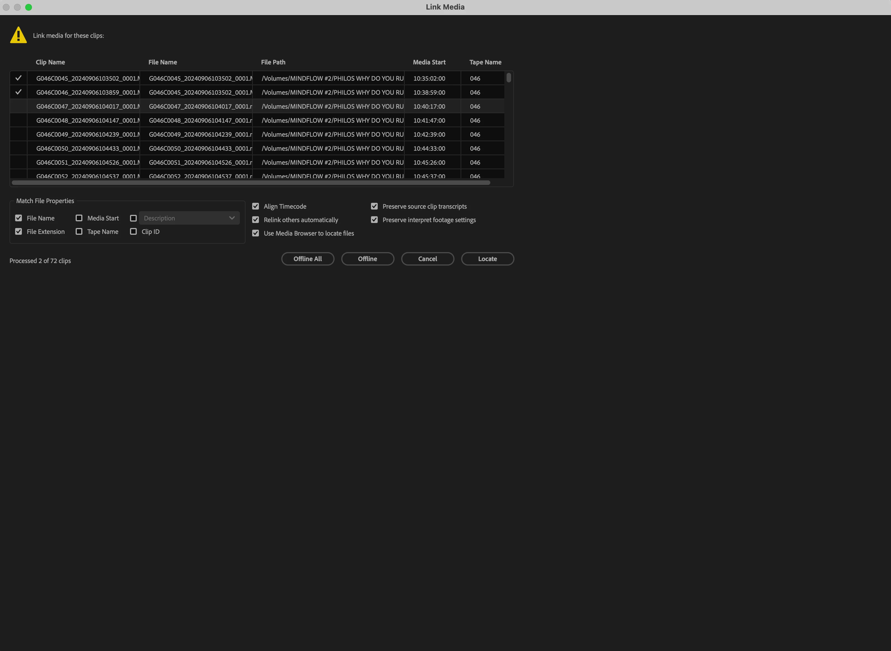Image resolution: width=891 pixels, height=651 pixels.
Task: Enable the Media Start checkbox
Action: pyautogui.click(x=79, y=218)
